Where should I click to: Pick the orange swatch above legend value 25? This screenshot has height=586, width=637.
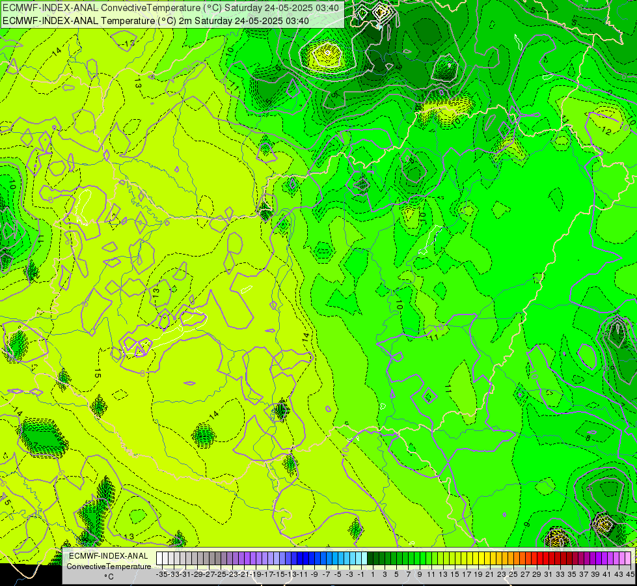(511, 559)
